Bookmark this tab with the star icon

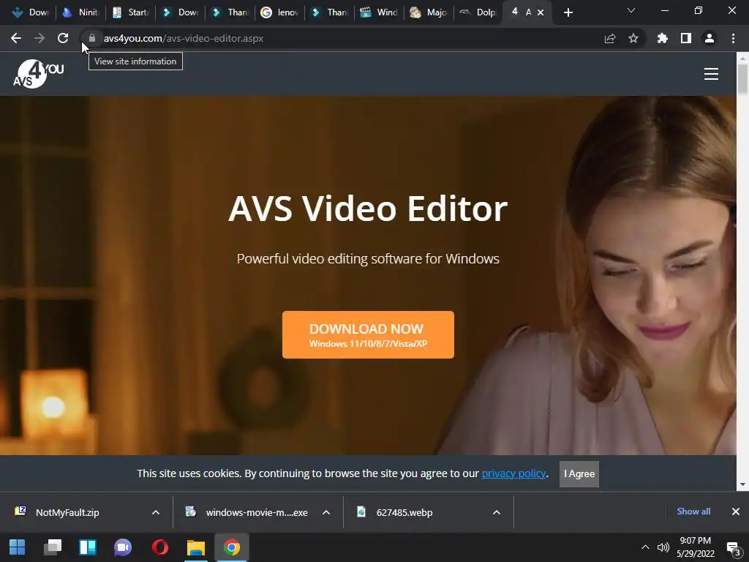pos(633,38)
